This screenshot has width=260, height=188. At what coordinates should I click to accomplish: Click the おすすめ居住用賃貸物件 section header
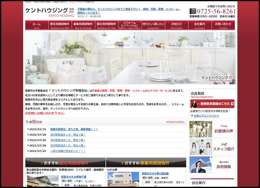[x=65, y=163]
